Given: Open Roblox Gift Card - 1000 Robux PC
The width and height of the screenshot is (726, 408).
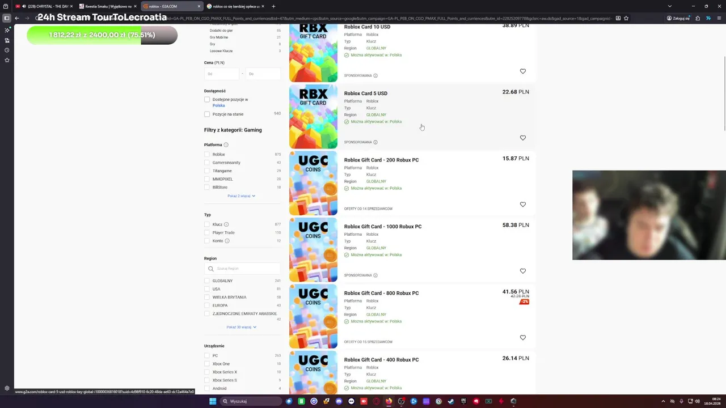Looking at the screenshot, I should pos(383,227).
